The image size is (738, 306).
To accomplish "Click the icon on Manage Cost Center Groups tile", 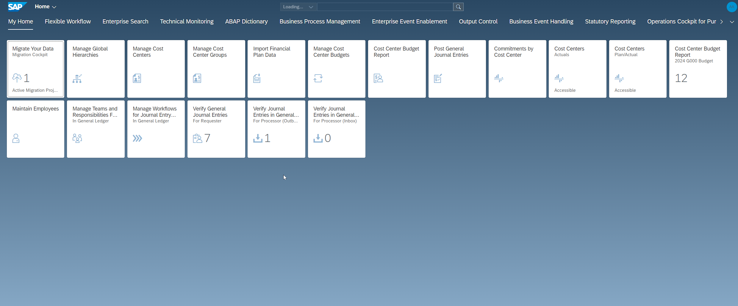I will [197, 78].
